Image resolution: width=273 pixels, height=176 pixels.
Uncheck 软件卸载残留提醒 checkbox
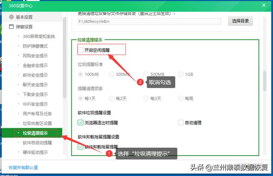(x=81, y=147)
